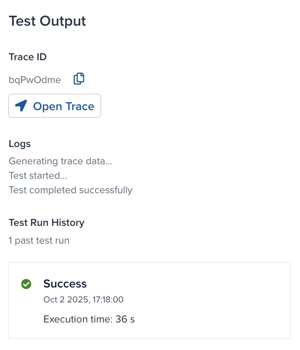The height and width of the screenshot is (350, 300).
Task: Click the "1 past test run" text
Action: 39,241
